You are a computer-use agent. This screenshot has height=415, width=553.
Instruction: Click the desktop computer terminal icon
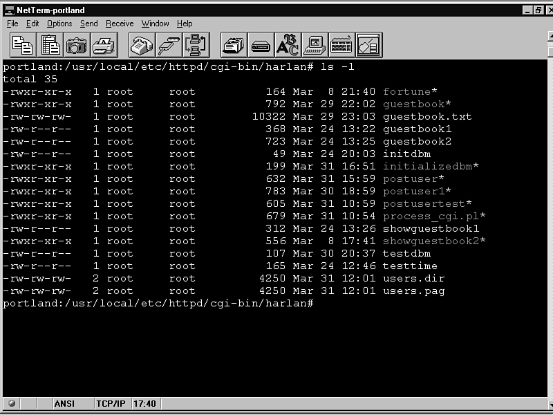point(315,46)
